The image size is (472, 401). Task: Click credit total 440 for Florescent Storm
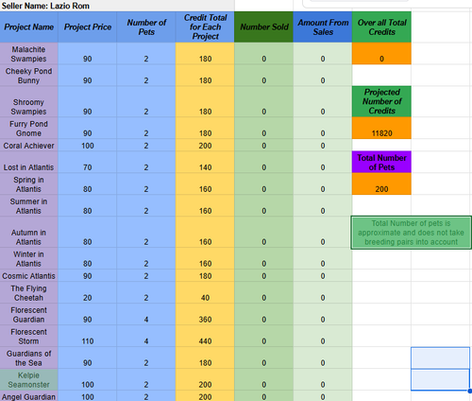(x=205, y=336)
